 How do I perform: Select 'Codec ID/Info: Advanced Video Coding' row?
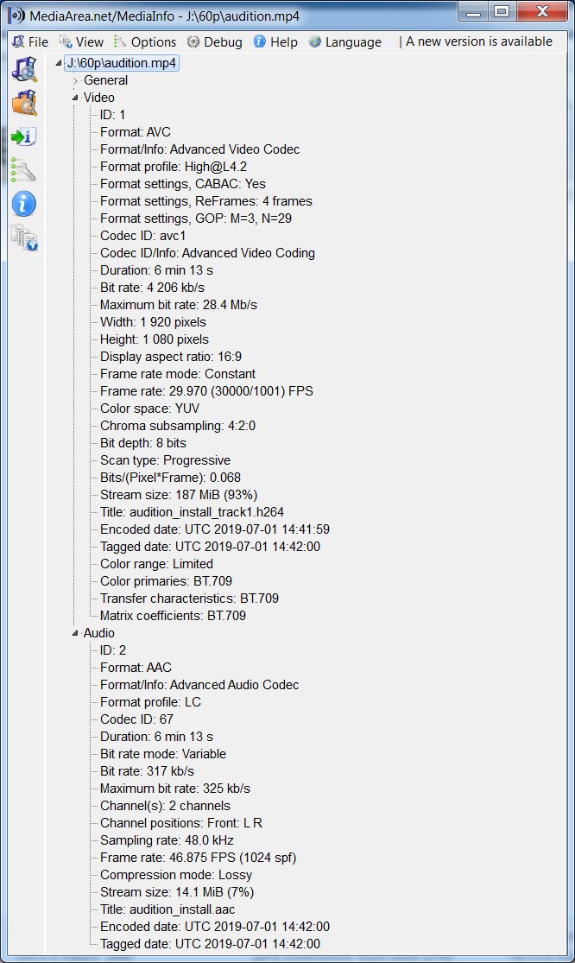click(x=207, y=252)
